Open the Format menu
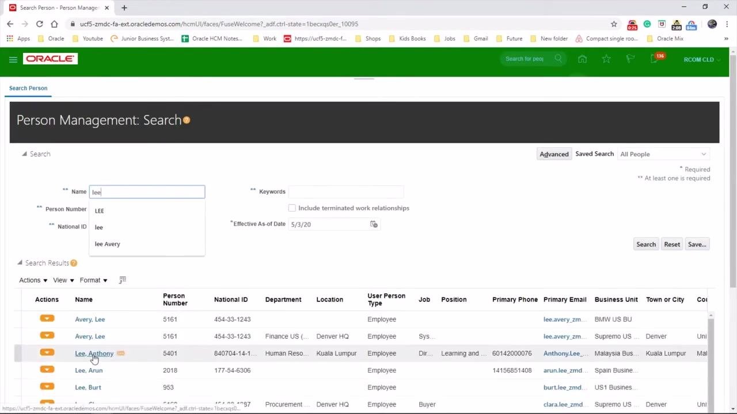Viewport: 737px width, 414px height. click(x=93, y=280)
